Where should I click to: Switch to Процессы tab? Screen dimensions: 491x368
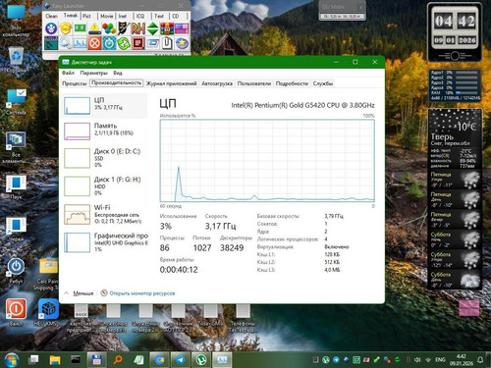point(75,83)
